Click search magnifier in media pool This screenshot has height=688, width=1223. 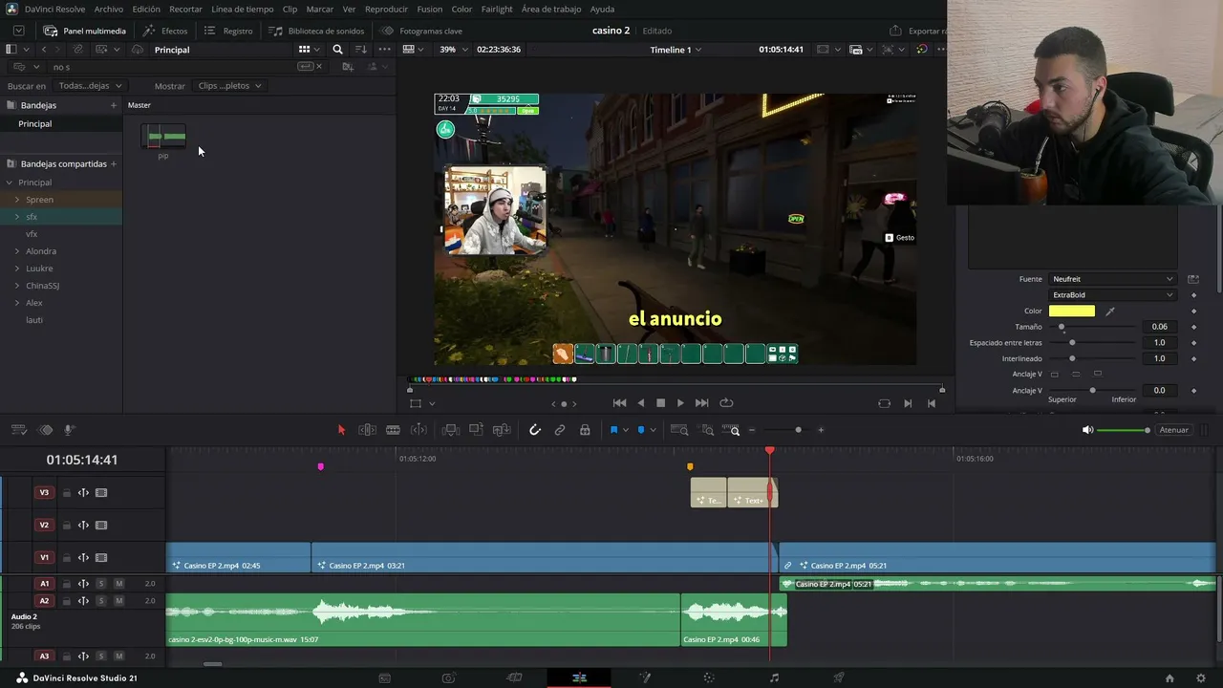point(337,50)
